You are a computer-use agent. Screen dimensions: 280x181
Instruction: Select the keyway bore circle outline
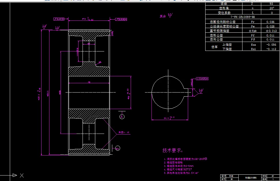[168, 93]
